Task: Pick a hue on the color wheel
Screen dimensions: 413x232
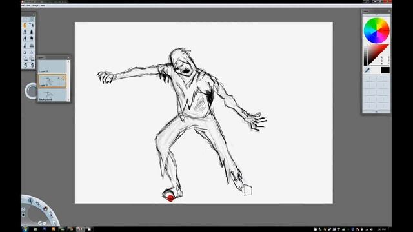Action: pyautogui.click(x=376, y=30)
